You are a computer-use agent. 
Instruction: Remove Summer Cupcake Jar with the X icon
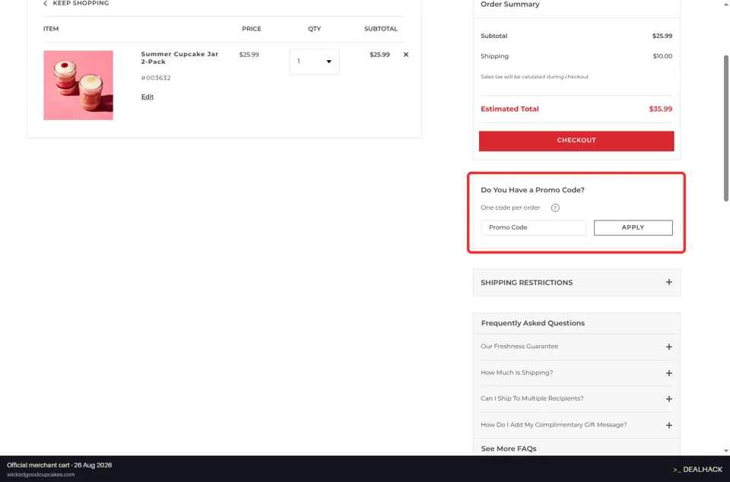tap(406, 55)
